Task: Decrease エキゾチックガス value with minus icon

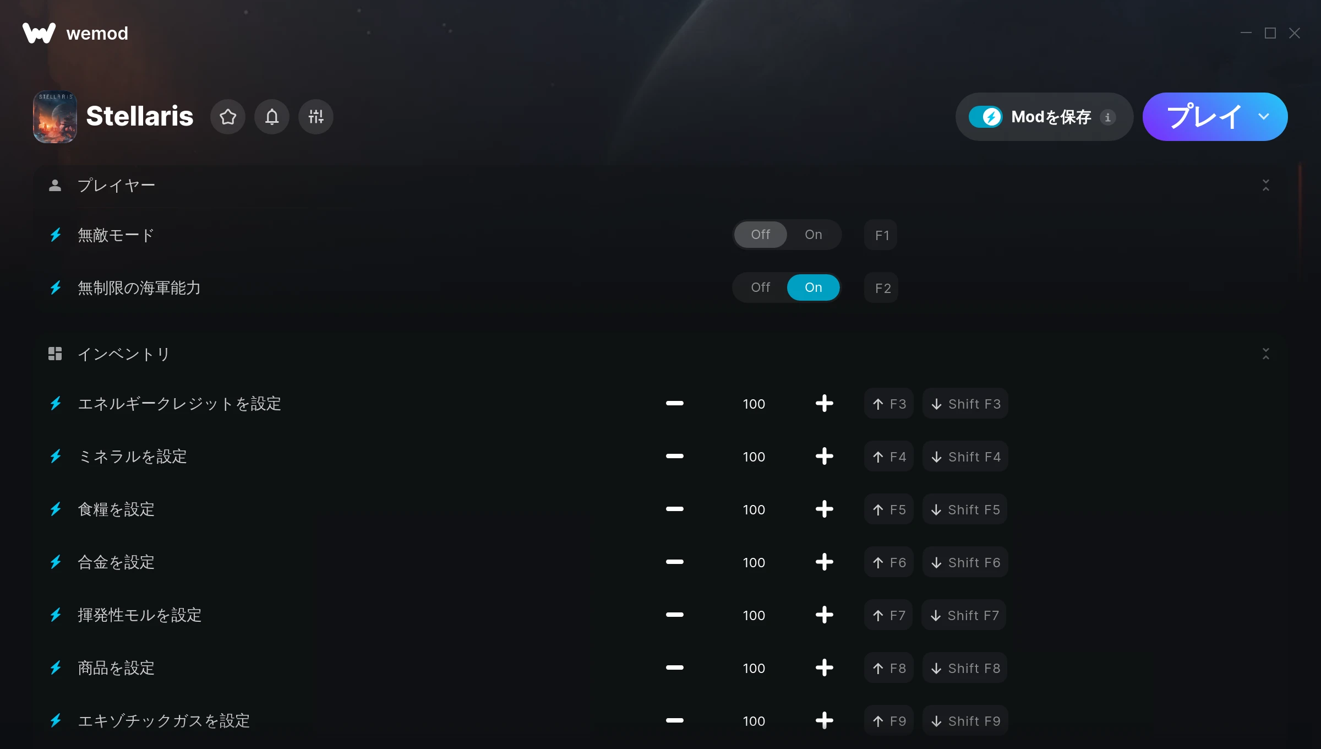Action: coord(674,721)
